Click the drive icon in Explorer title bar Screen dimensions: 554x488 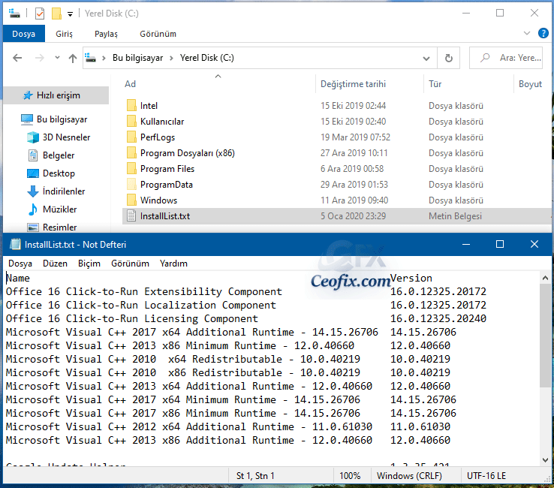pos(14,14)
